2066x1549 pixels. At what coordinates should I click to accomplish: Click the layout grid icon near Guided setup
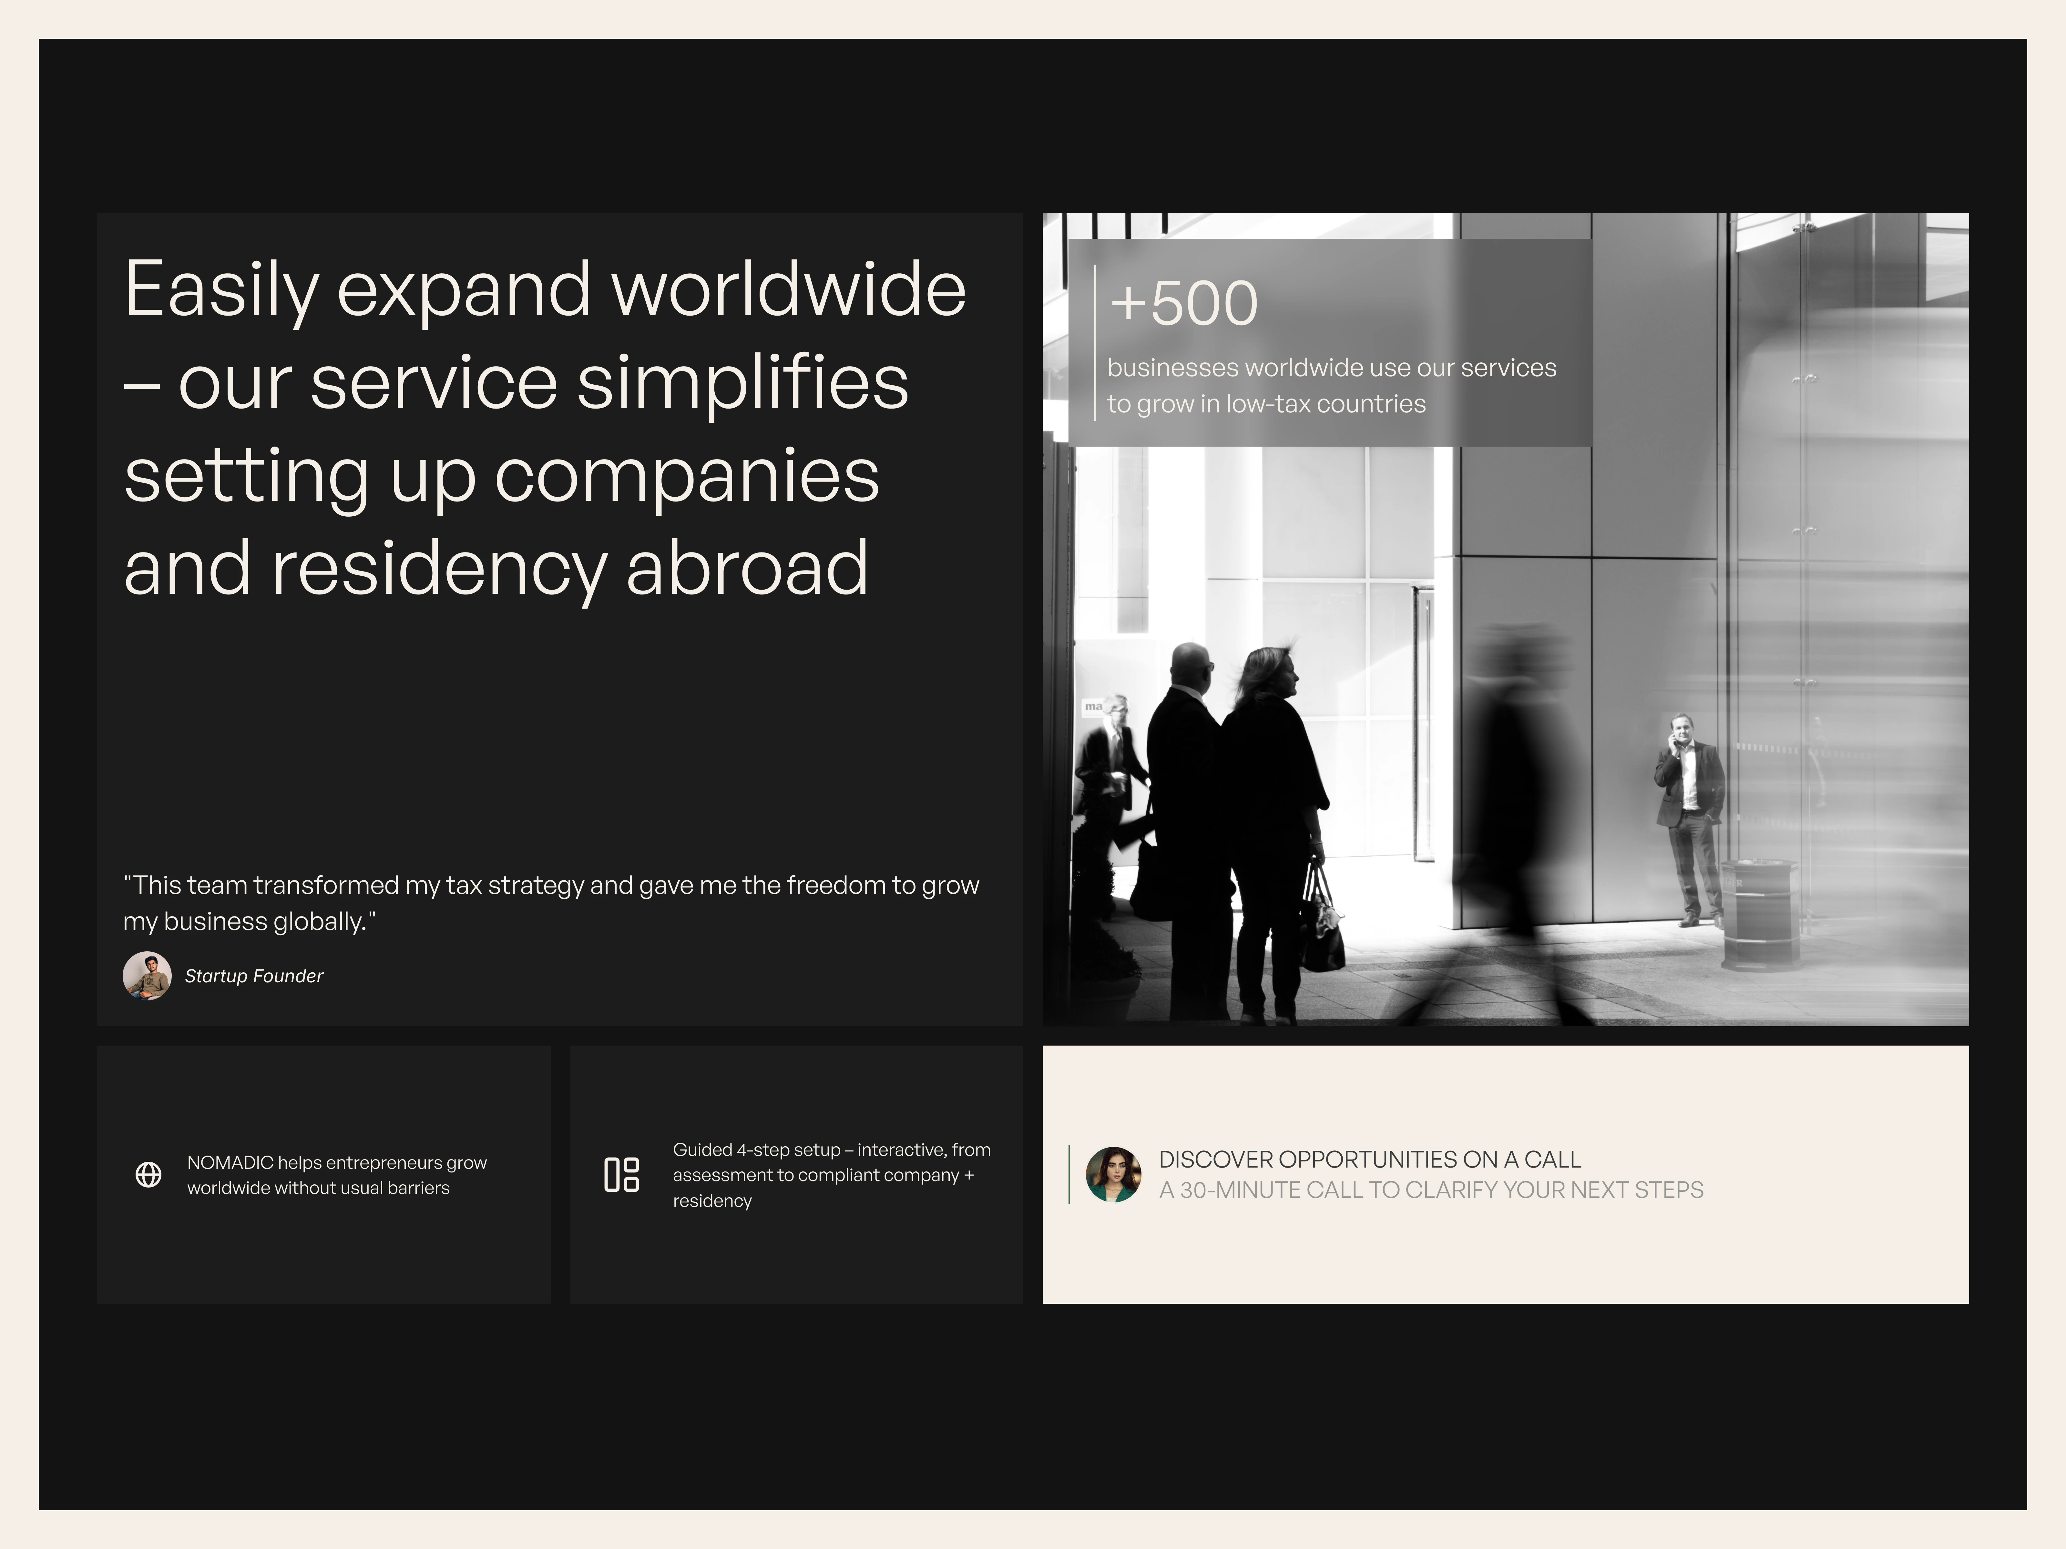621,1175
